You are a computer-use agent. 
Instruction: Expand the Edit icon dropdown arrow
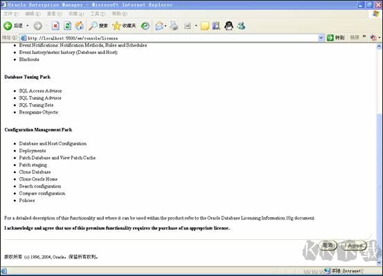(195, 26)
